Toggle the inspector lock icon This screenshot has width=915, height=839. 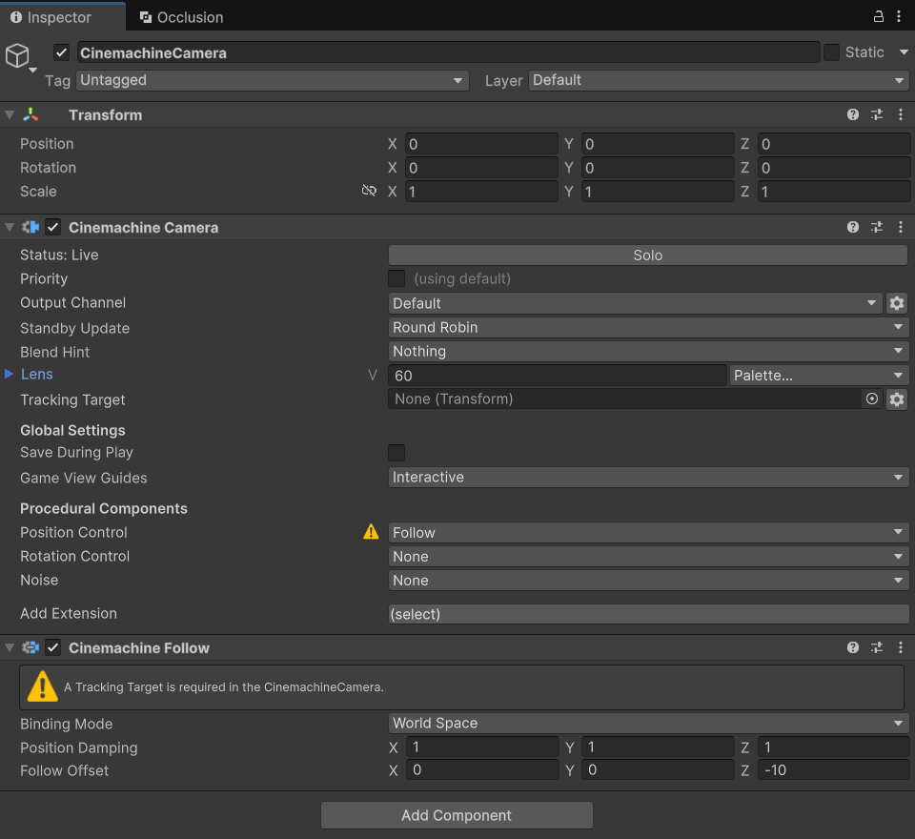[x=878, y=16]
